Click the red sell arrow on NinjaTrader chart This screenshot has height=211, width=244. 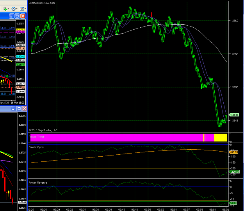(x=151, y=14)
